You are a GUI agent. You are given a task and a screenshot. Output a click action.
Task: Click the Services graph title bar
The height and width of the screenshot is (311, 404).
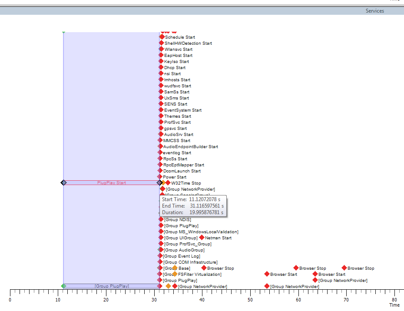pyautogui.click(x=202, y=11)
